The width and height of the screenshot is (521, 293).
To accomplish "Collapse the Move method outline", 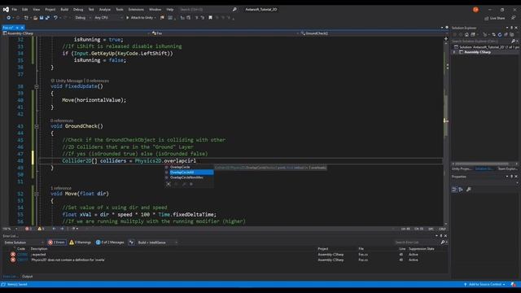I will point(37,194).
